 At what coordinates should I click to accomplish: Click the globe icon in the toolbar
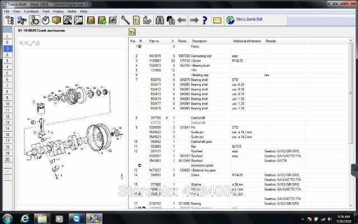[230, 20]
